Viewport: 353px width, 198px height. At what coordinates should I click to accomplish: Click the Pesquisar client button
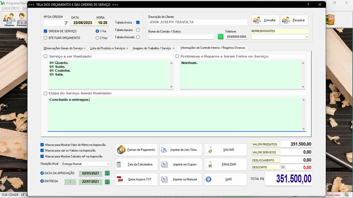coord(294,20)
